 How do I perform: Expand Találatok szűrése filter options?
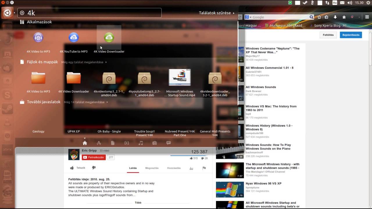217,13
